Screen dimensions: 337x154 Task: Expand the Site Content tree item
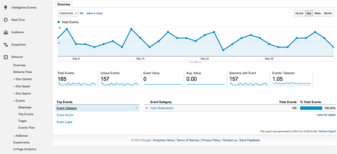click(x=14, y=79)
